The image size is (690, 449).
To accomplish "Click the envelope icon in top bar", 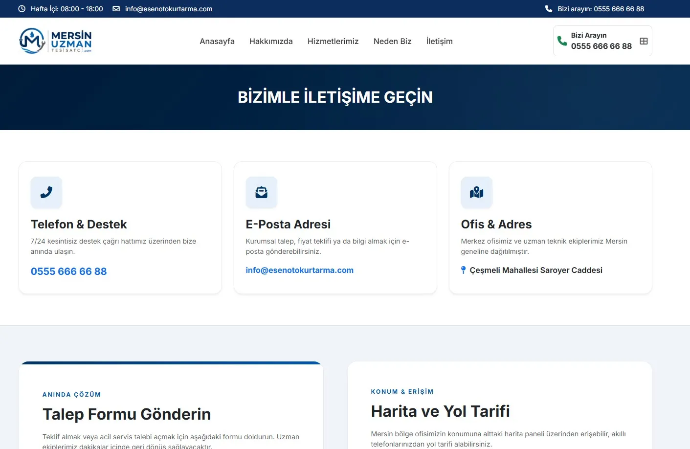I will [116, 9].
